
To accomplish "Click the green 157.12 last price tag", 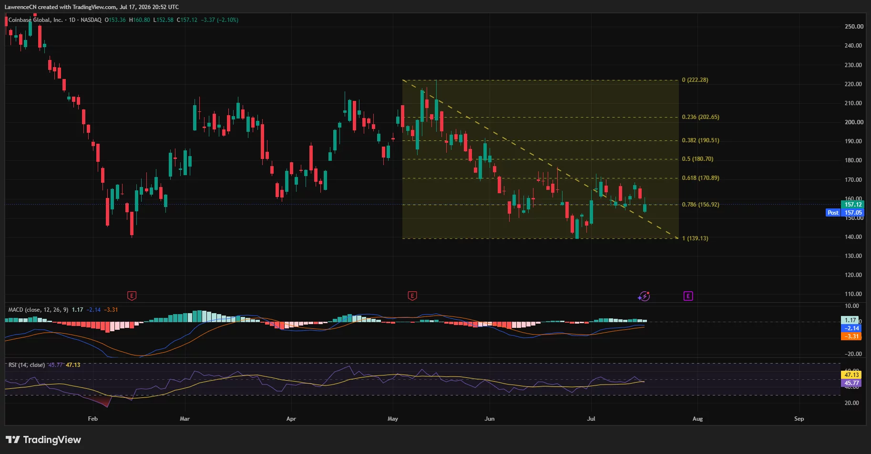I will point(853,205).
